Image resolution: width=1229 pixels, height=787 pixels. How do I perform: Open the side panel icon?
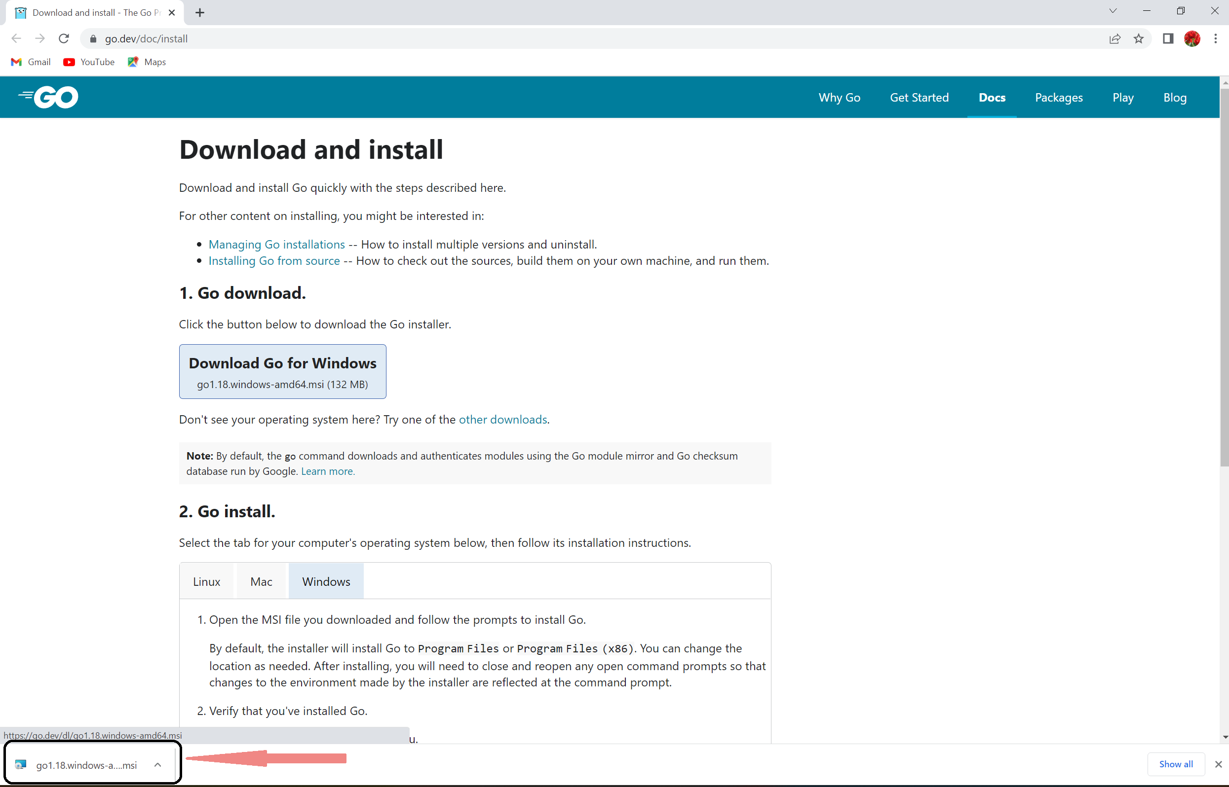[x=1168, y=39]
